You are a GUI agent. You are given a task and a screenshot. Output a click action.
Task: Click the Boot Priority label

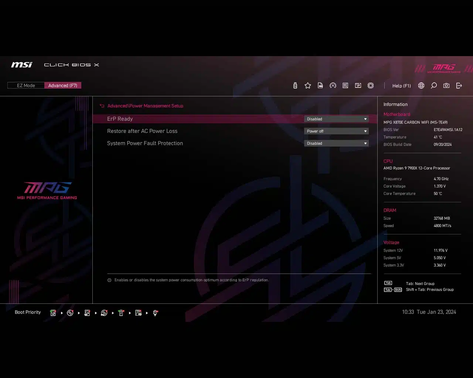pos(28,312)
